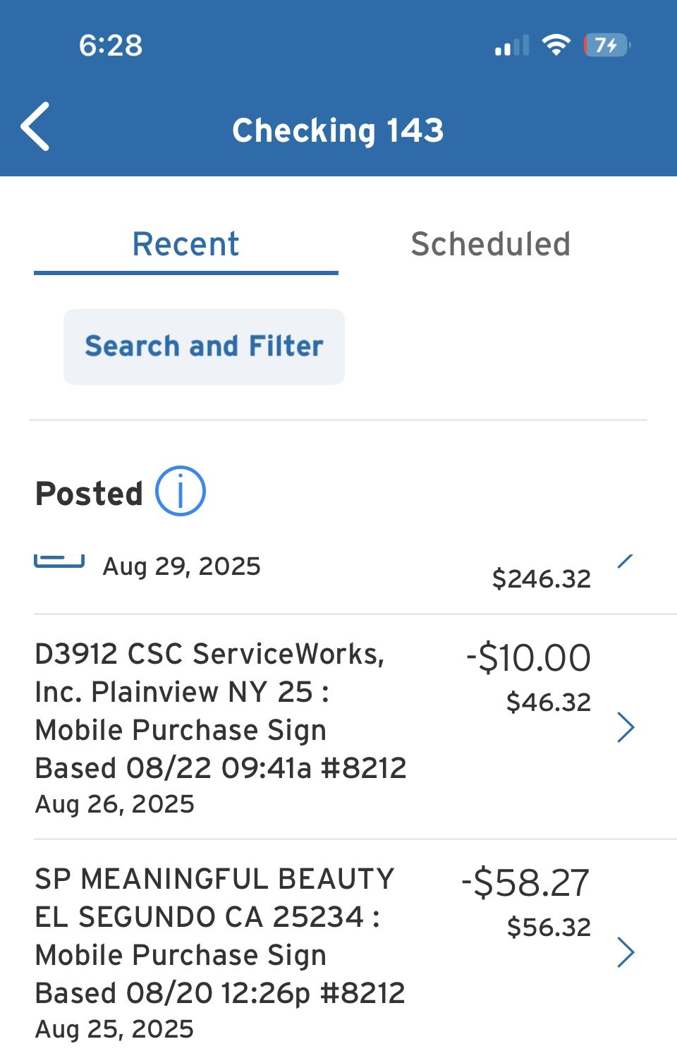
Task: Tap the back arrow in the header
Action: (35, 127)
